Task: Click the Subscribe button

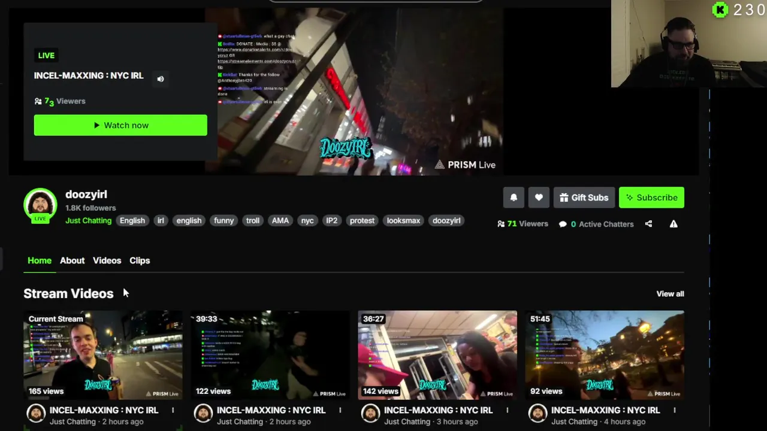Action: 651,198
